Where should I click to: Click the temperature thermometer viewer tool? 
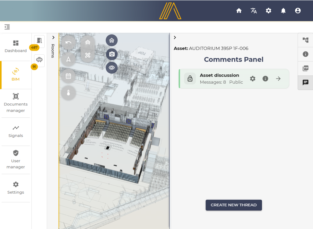pyautogui.click(x=68, y=93)
